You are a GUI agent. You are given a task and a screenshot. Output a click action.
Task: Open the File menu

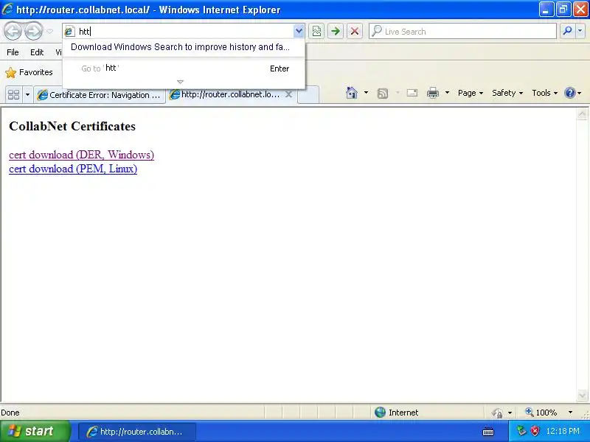point(13,52)
